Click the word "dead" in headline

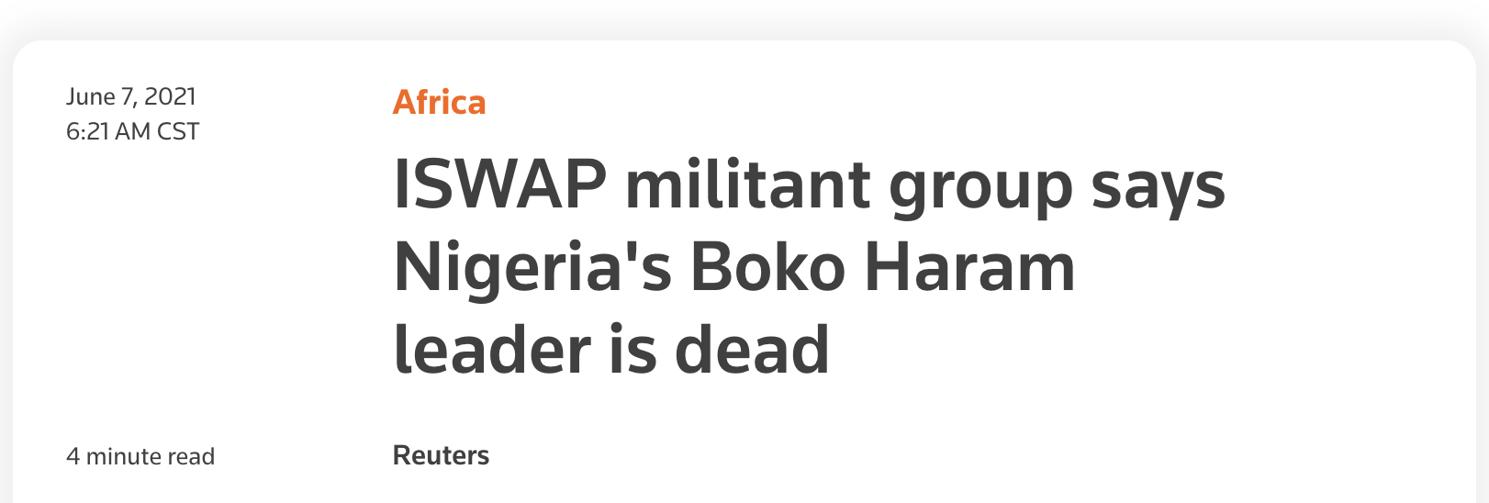752,350
